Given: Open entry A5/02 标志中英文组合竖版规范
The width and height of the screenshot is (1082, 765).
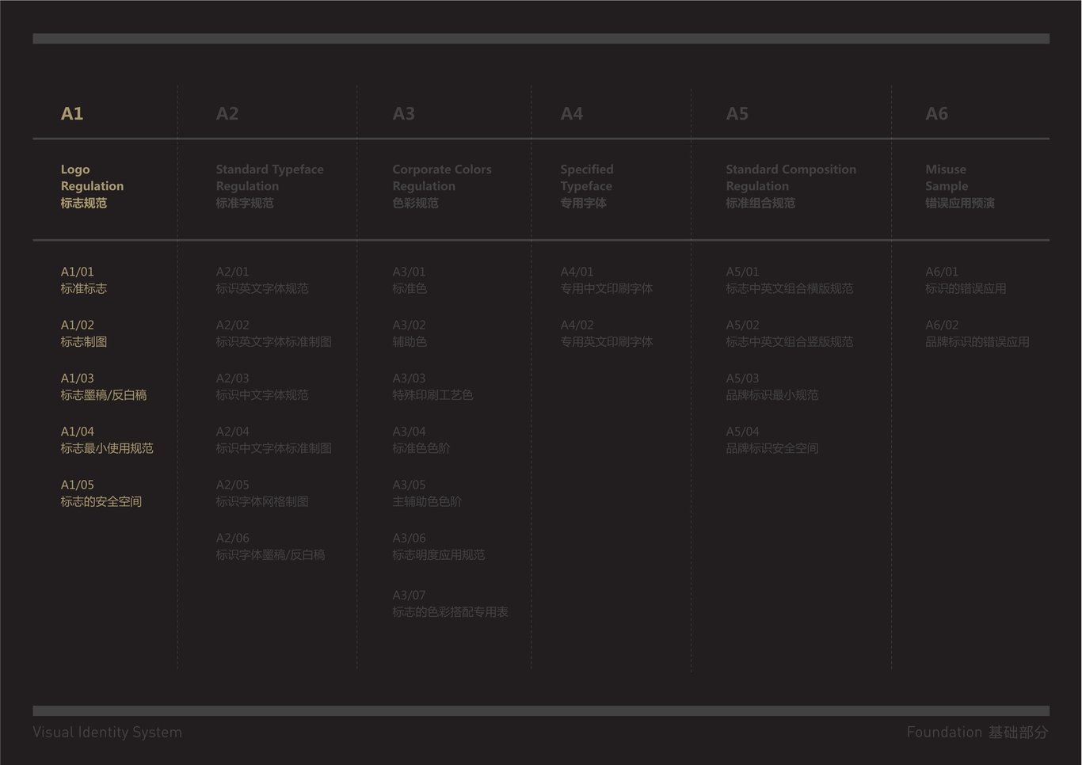Looking at the screenshot, I should 790,333.
